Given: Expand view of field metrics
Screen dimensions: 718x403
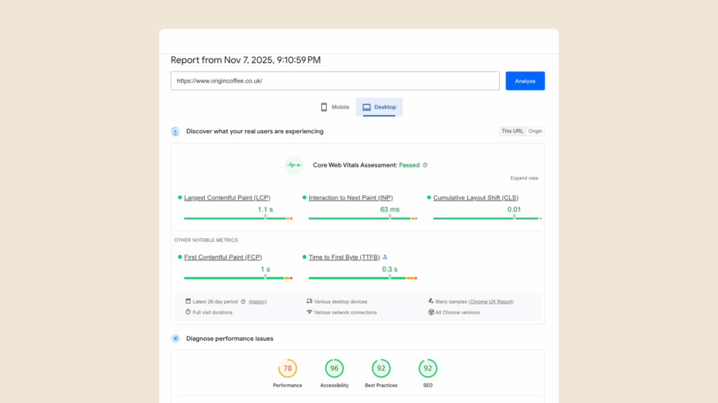Looking at the screenshot, I should 524,178.
